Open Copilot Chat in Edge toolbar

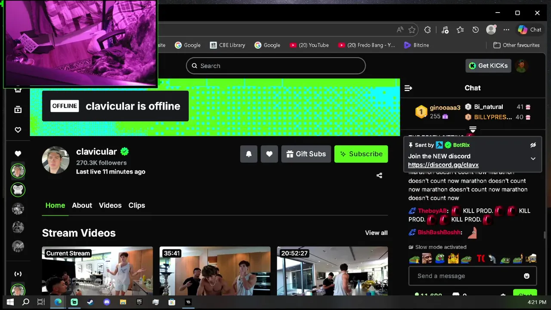click(529, 30)
